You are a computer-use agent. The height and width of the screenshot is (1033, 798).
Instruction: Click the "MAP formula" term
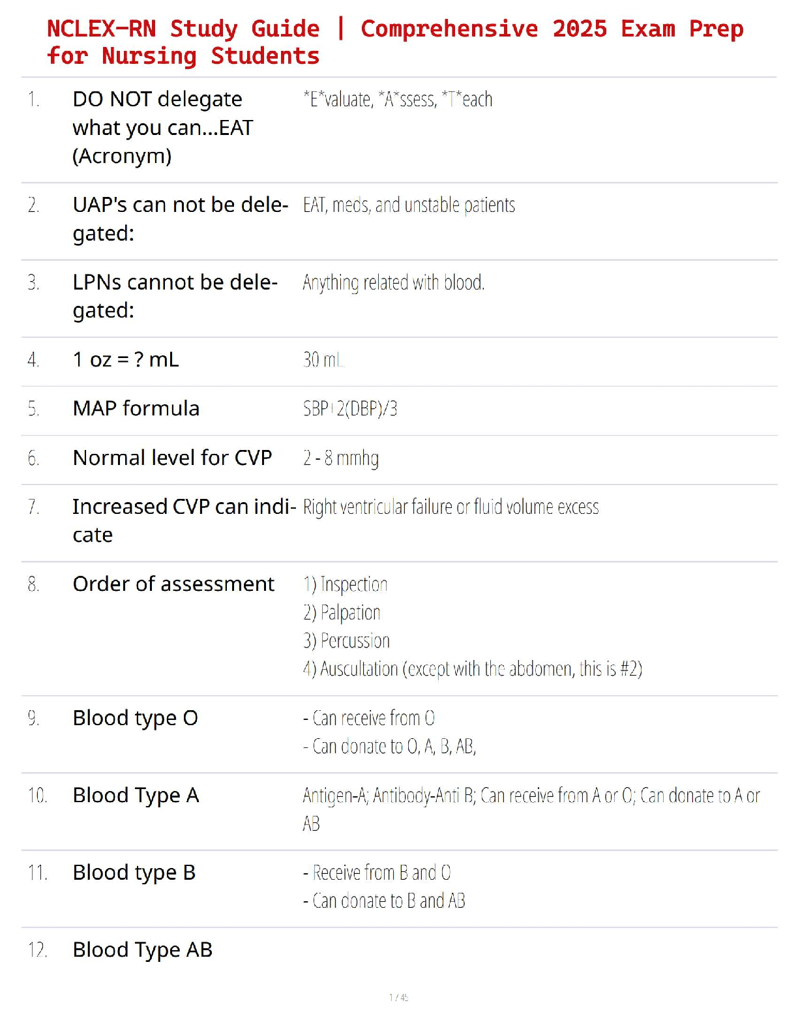pyautogui.click(x=136, y=408)
